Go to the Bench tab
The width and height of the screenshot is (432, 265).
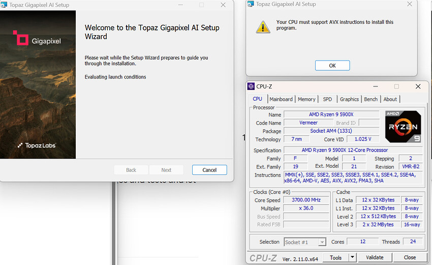[371, 99]
